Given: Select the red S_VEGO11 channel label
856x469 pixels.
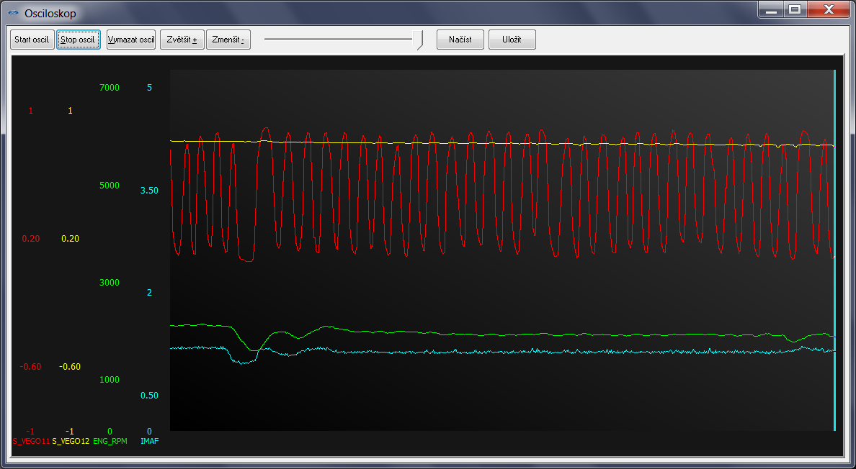Looking at the screenshot, I should pos(31,441).
